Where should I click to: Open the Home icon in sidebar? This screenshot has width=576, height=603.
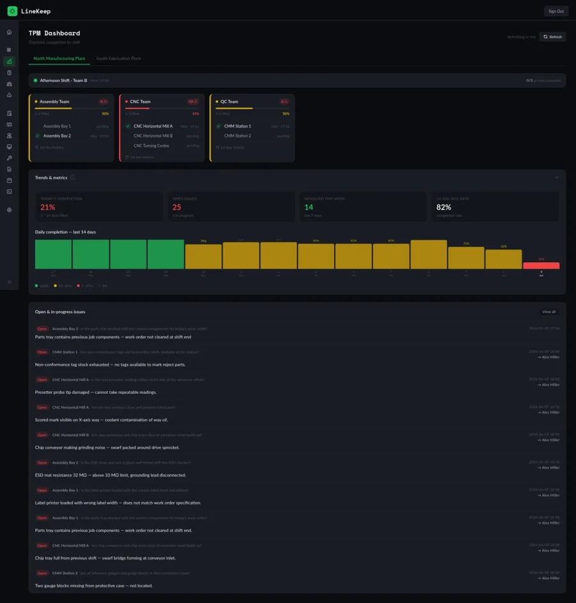[9, 33]
